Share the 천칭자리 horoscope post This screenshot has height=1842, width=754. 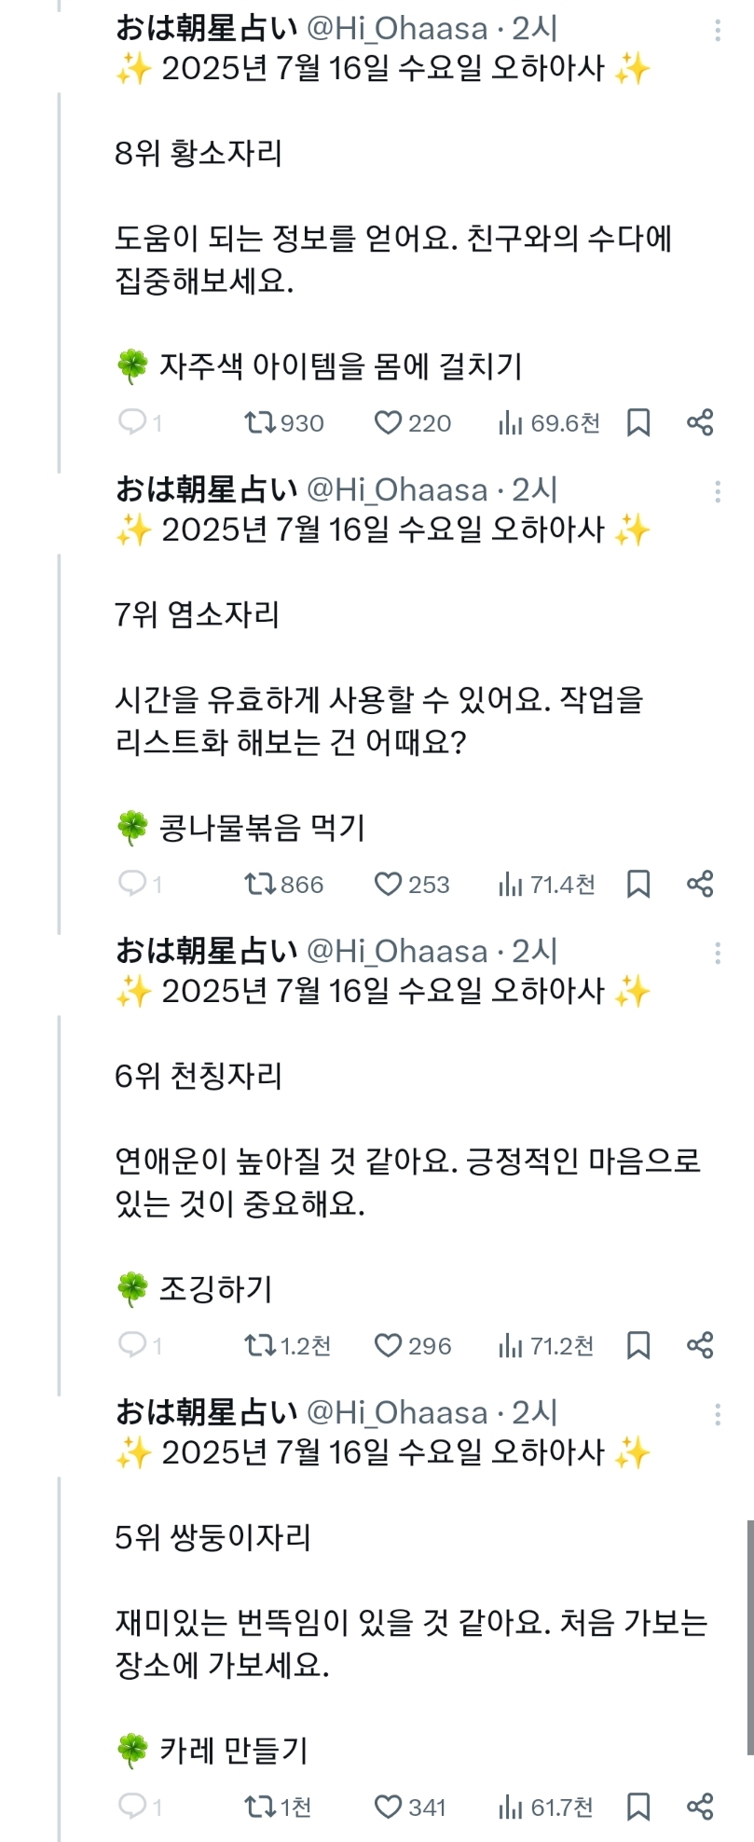click(x=700, y=1345)
